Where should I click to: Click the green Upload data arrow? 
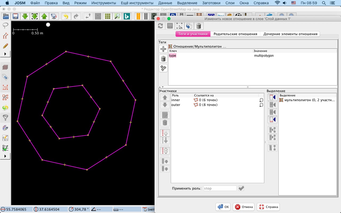point(44,16)
